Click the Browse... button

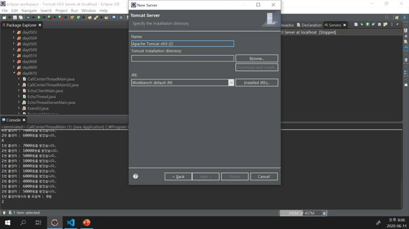(257, 58)
